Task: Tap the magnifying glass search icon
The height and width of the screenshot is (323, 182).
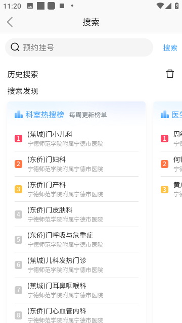Action: [x=15, y=47]
